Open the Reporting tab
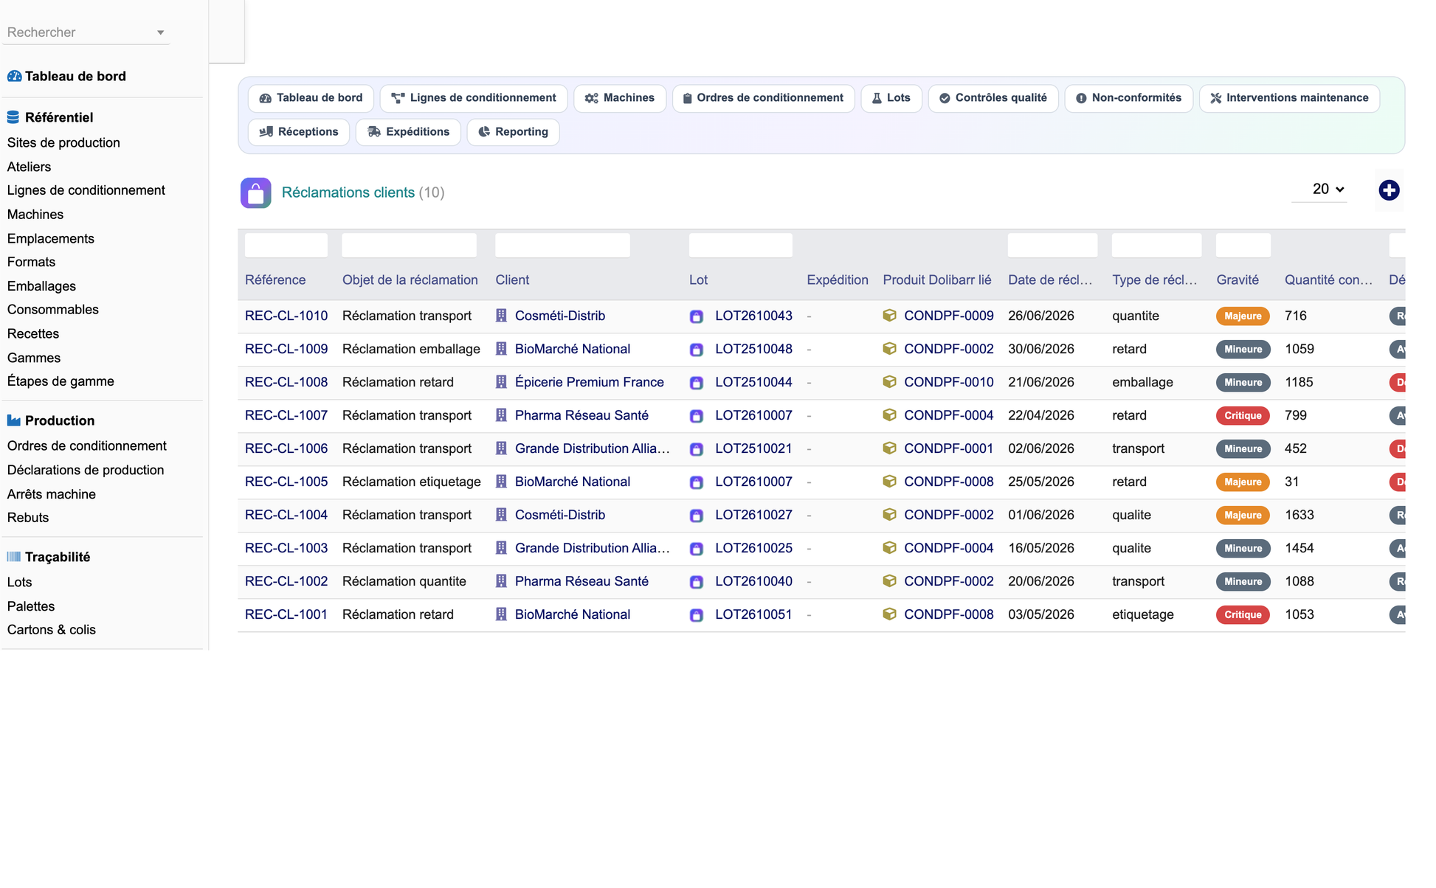This screenshot has width=1436, height=888. [513, 132]
